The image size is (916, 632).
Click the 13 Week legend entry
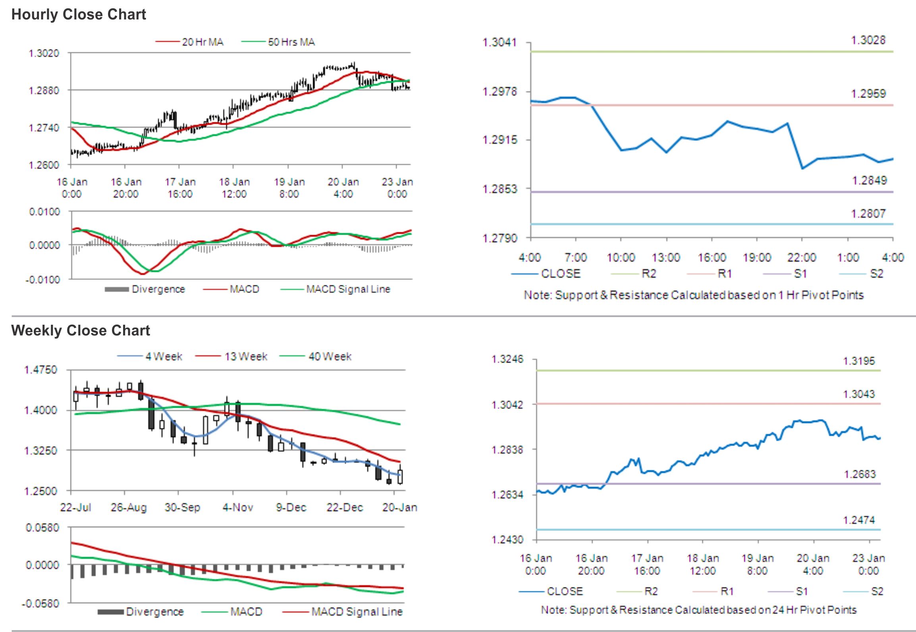[231, 356]
